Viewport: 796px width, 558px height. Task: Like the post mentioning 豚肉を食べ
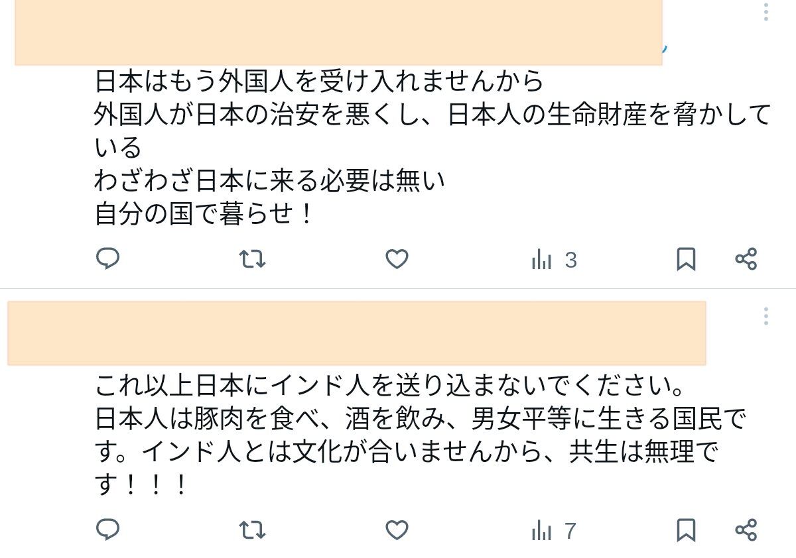coord(397,530)
